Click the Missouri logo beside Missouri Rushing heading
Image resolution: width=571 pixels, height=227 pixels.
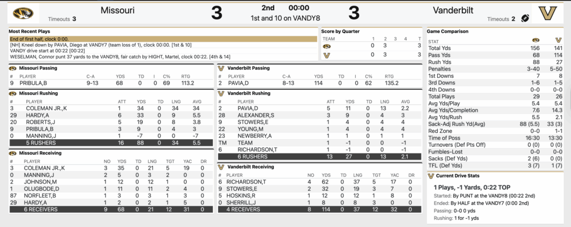12,93
